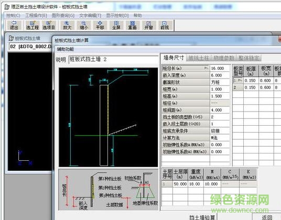Image resolution: width=281 pixels, height=220 pixels.
Task: Zoom out with the 缩小 icon
Action: [x=84, y=25]
